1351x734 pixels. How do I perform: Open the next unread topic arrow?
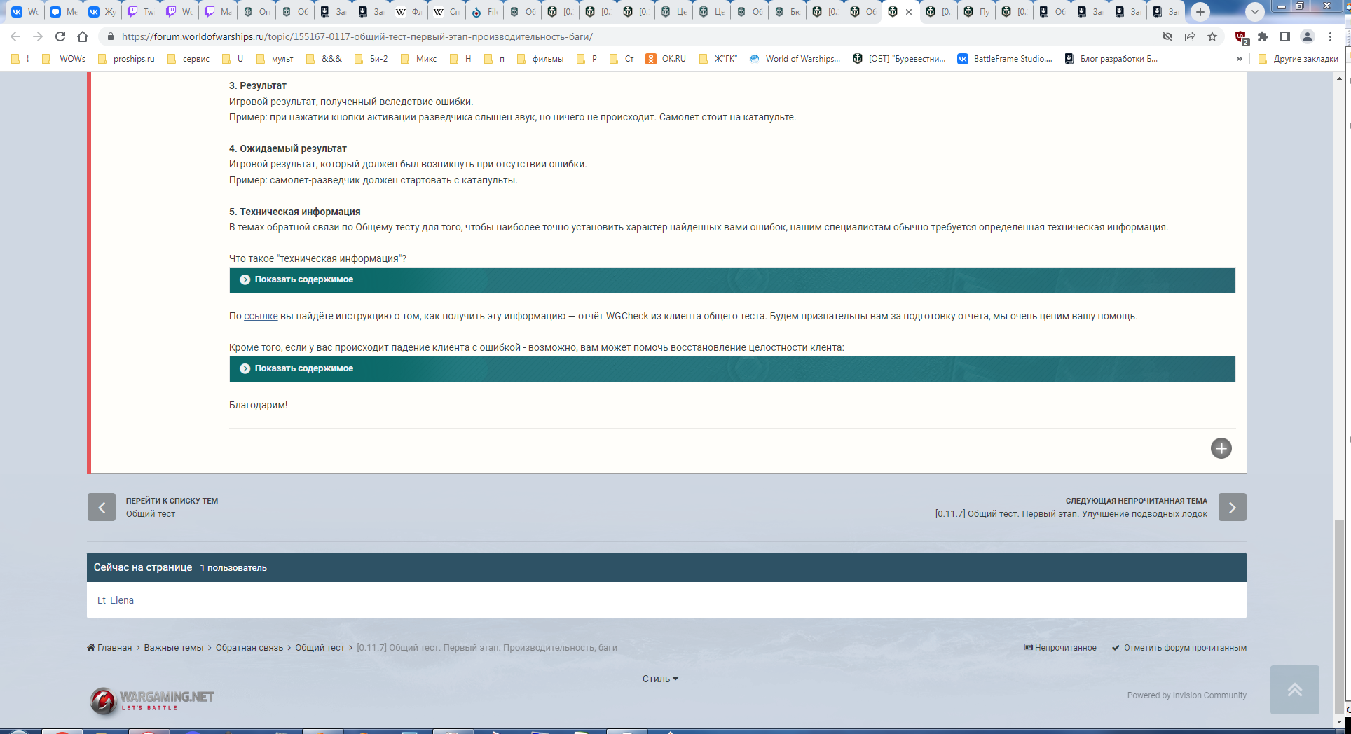pyautogui.click(x=1232, y=507)
